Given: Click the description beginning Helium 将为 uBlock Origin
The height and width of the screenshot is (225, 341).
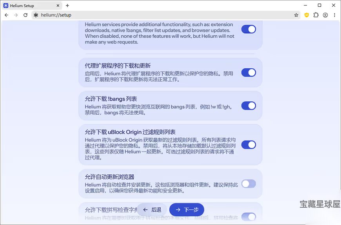Looking at the screenshot, I should tap(160, 148).
